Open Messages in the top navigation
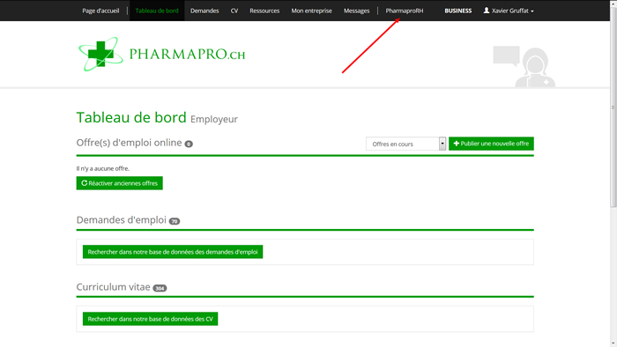Image resolution: width=617 pixels, height=347 pixels. (x=356, y=11)
